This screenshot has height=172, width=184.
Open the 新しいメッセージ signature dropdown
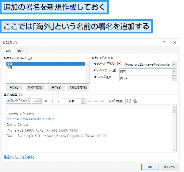tap(174, 71)
